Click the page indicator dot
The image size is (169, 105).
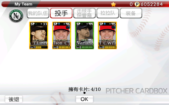[84, 93]
